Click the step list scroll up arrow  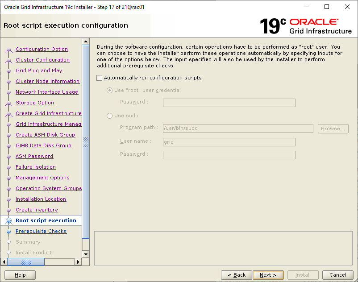pos(86,41)
